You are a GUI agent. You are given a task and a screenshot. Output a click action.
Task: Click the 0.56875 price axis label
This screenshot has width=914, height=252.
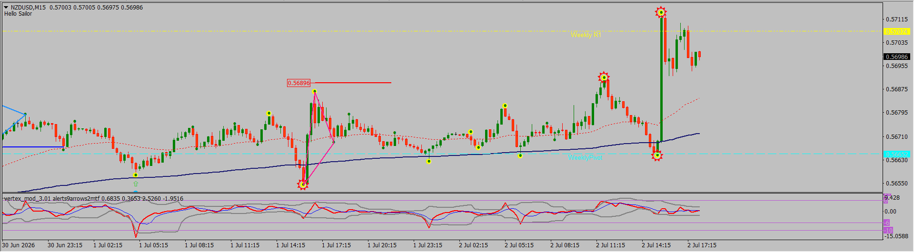[897, 89]
